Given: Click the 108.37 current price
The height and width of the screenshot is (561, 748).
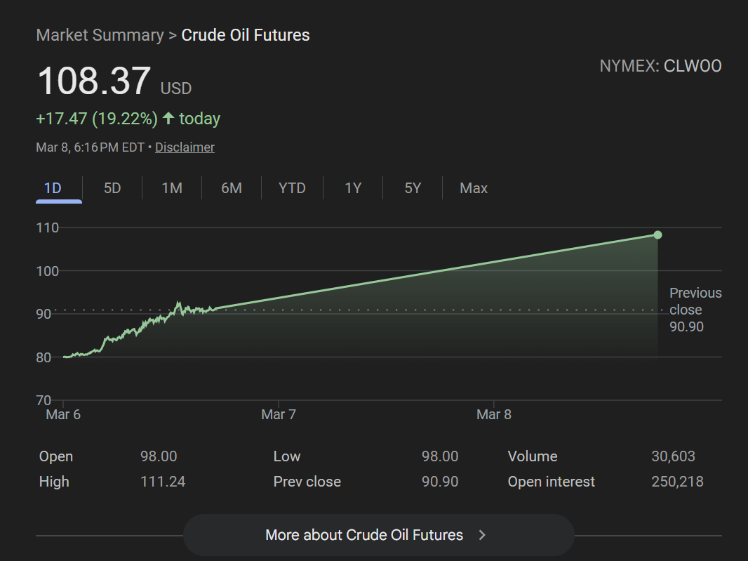Looking at the screenshot, I should [94, 81].
